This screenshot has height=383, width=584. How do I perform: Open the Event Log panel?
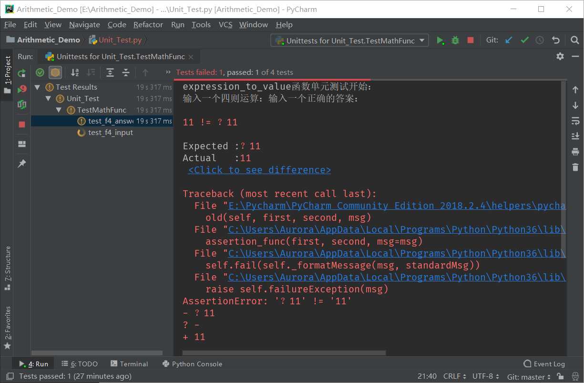click(544, 364)
